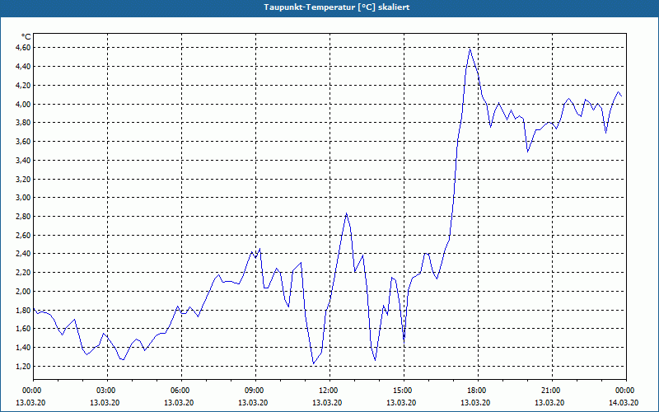The height and width of the screenshot is (412, 659).
Task: Click the '15:00' time axis label
Action: (x=404, y=391)
